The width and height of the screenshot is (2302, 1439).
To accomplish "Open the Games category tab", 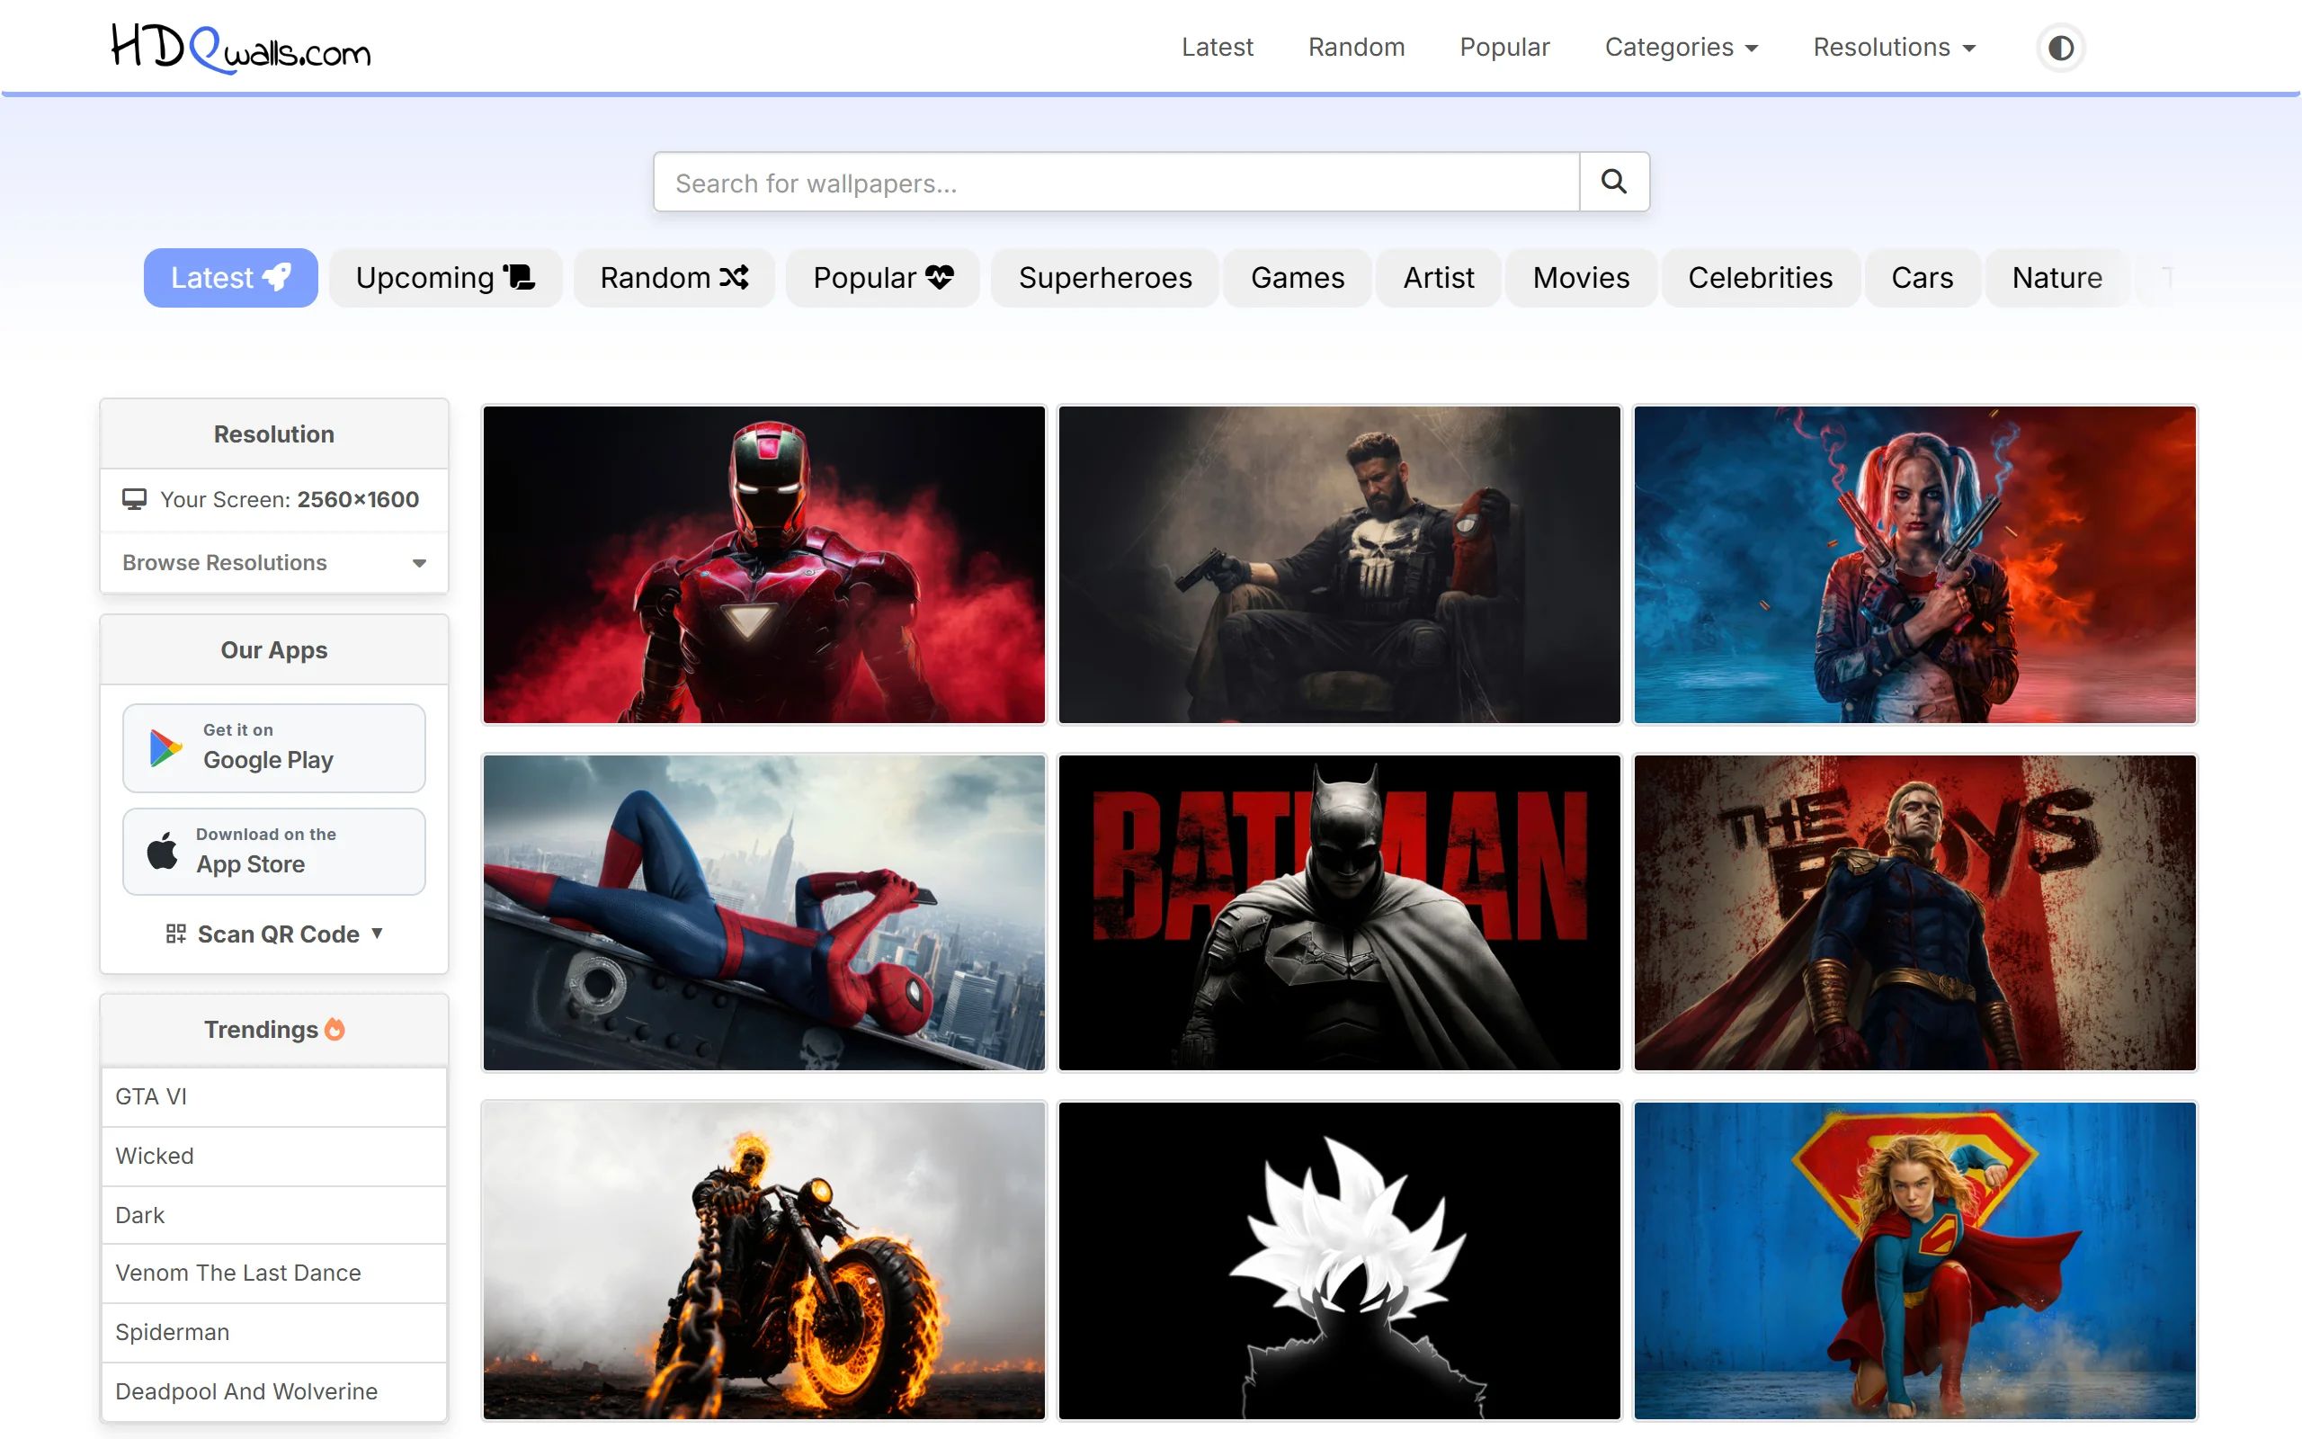I will (1298, 278).
